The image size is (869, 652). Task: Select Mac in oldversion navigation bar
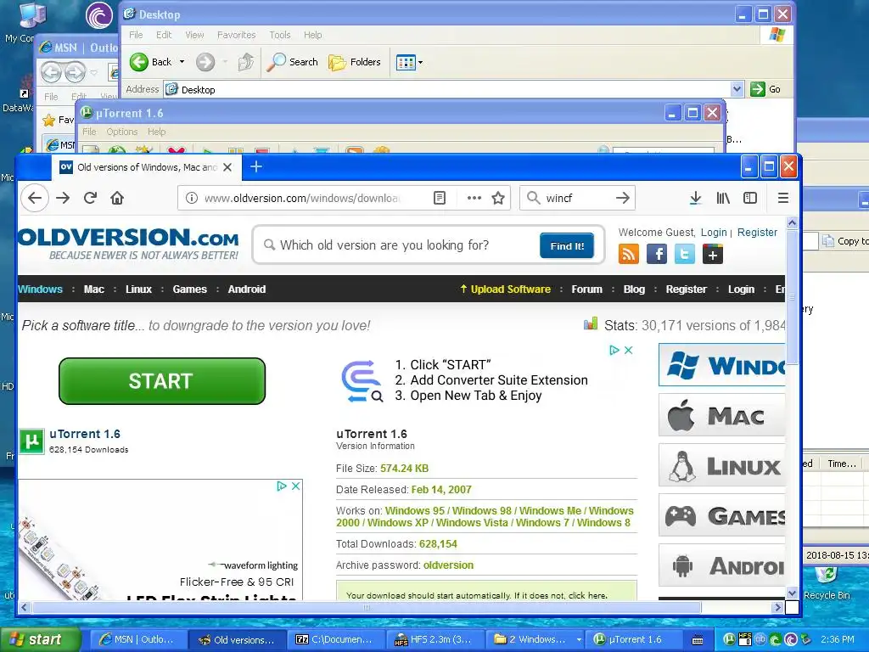tap(93, 289)
